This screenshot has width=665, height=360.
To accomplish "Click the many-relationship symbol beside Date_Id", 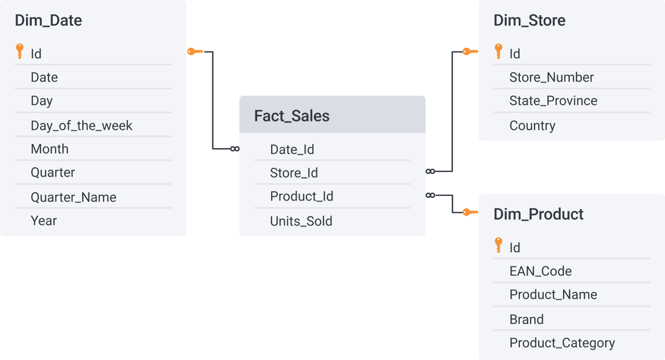I will tap(235, 149).
